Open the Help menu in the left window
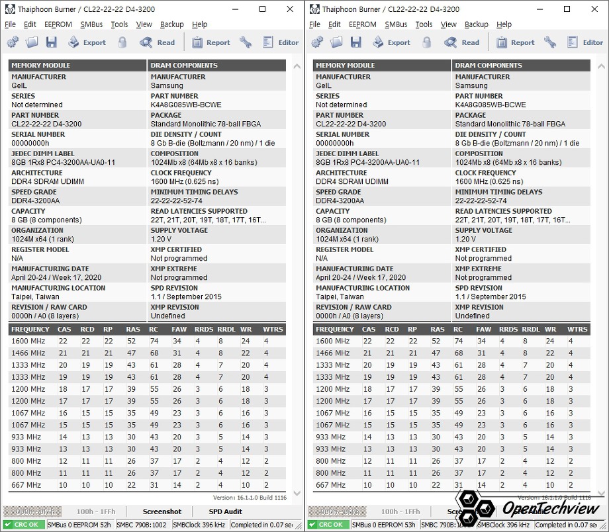 click(200, 24)
